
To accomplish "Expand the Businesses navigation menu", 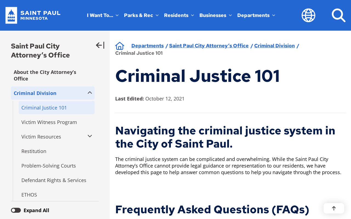I will coord(216,15).
